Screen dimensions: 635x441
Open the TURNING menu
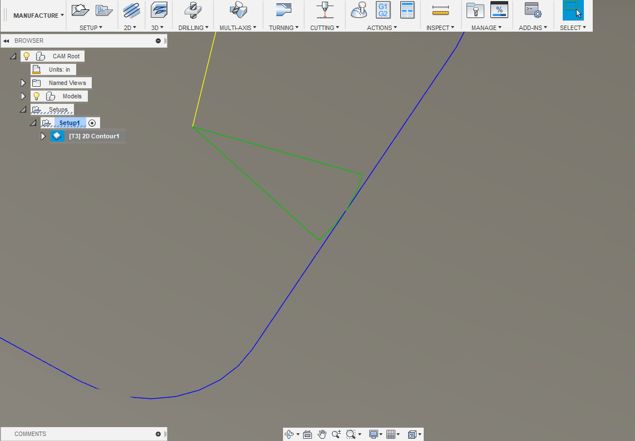click(284, 28)
